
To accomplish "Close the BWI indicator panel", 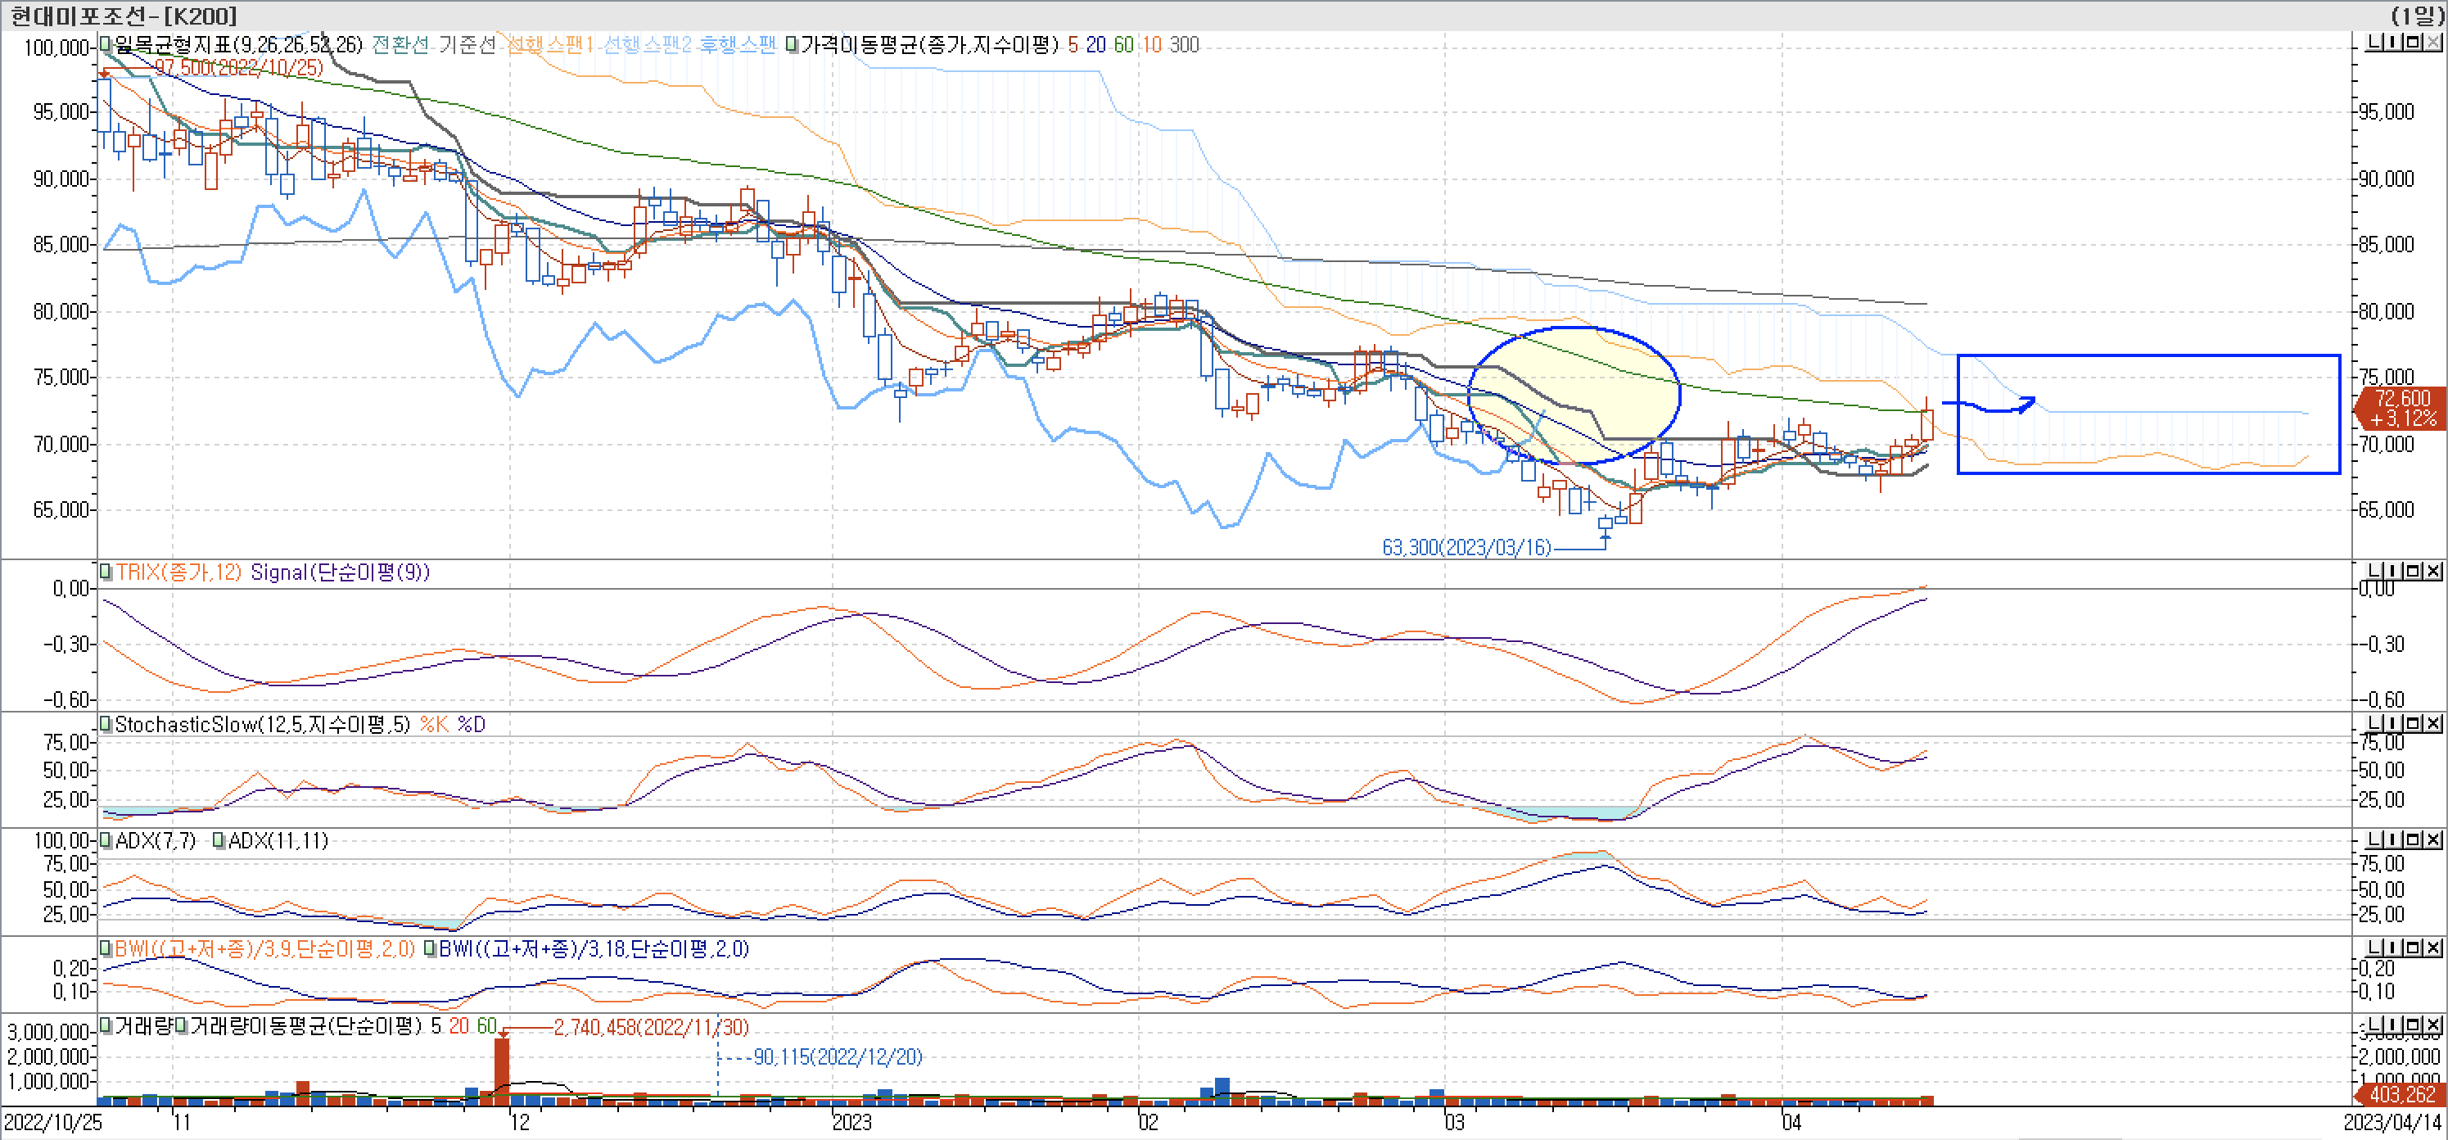I will click(2434, 949).
